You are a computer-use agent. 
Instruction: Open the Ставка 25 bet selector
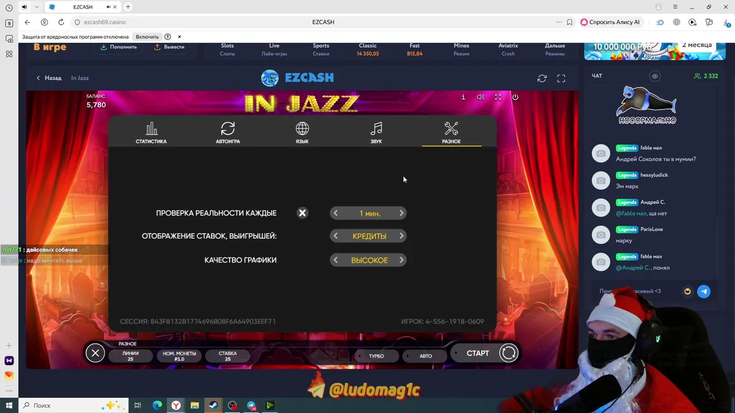(x=227, y=356)
